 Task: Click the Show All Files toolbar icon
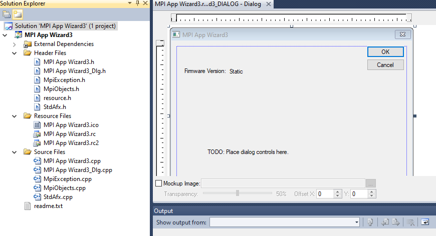(x=17, y=14)
